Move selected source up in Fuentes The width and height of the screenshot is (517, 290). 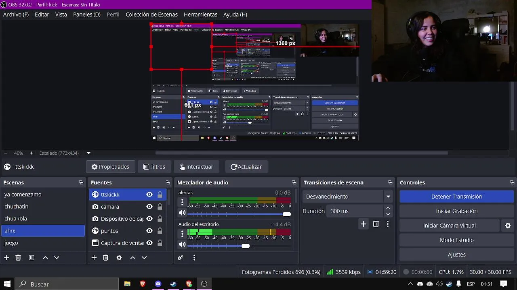pyautogui.click(x=133, y=258)
